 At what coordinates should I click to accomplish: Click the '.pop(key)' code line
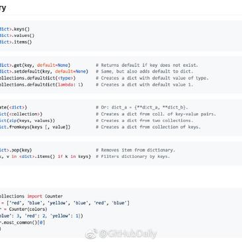tap(16, 150)
